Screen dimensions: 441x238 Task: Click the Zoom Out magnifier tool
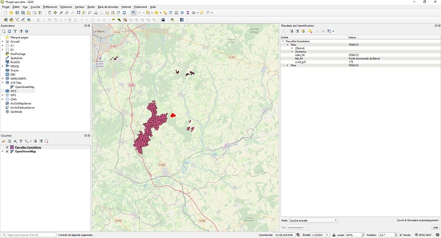[x=66, y=13]
